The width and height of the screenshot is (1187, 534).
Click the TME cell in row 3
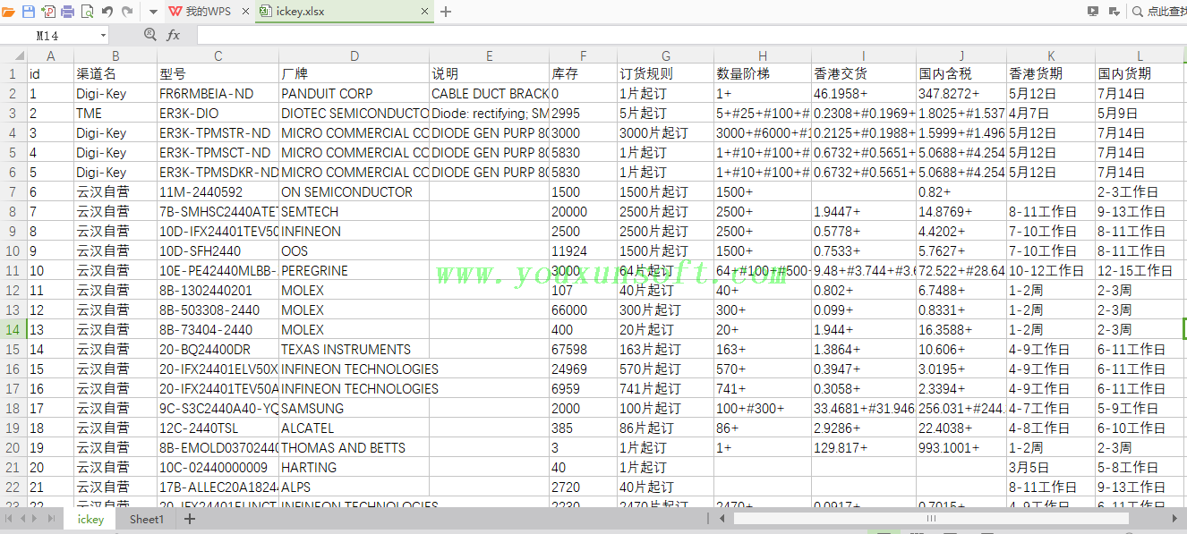coord(115,113)
